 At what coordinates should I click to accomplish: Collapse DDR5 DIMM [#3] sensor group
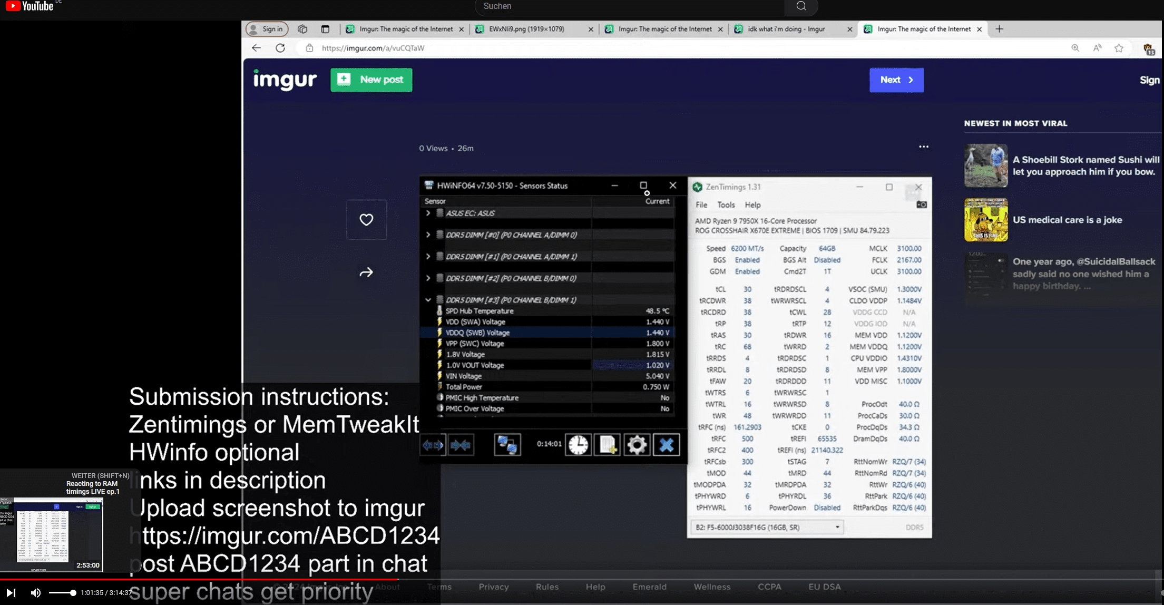pyautogui.click(x=428, y=299)
